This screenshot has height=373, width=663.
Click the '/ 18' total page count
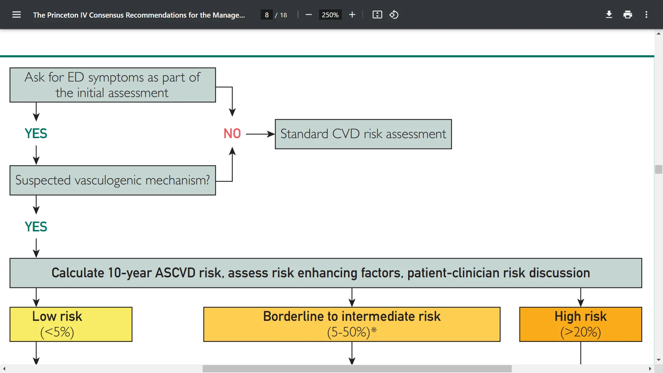[281, 15]
